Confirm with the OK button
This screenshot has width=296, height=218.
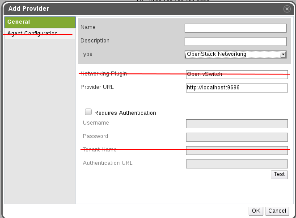coord(256,211)
